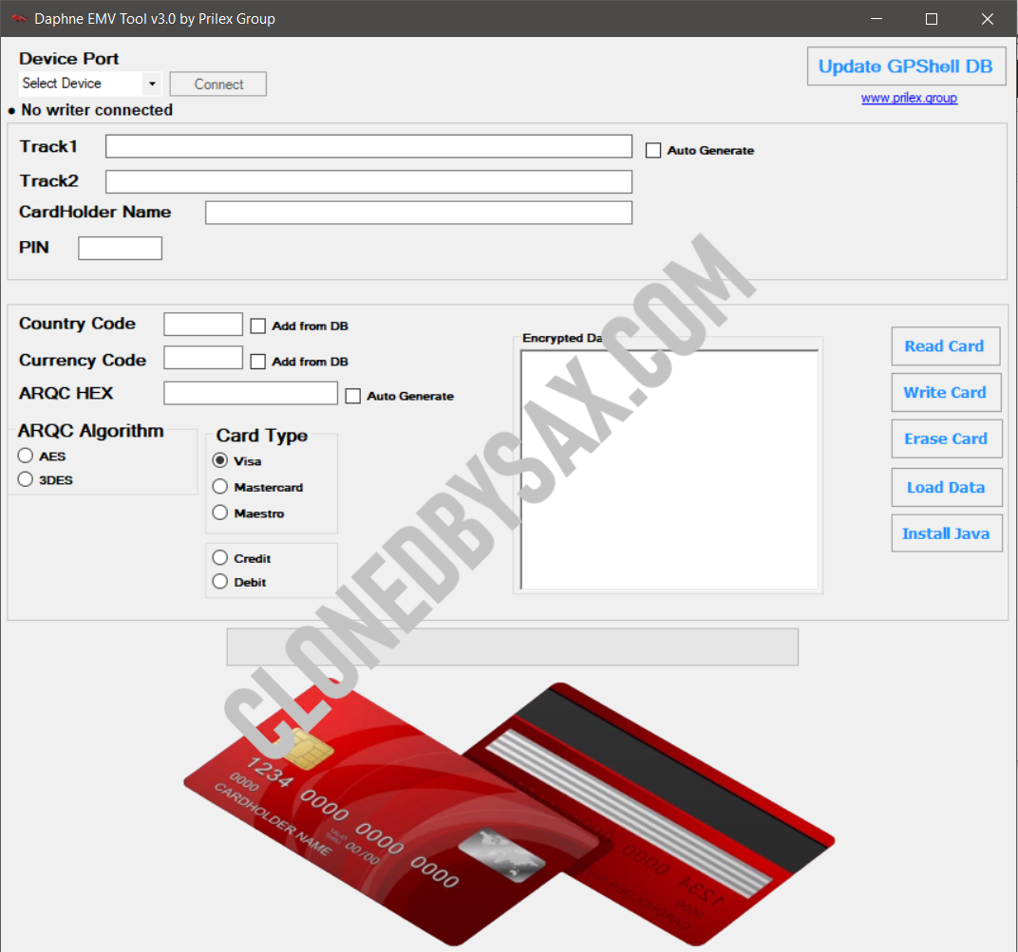Open the Select Device dropdown
This screenshot has height=952, width=1018.
click(x=89, y=84)
